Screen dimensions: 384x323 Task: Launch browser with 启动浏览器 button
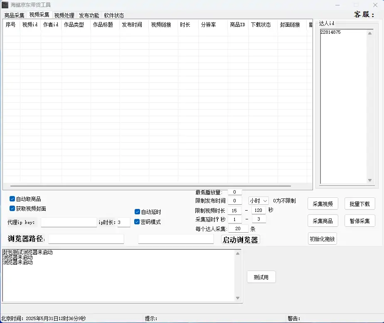[240, 240]
